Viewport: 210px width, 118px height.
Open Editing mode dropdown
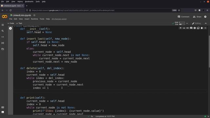point(197,23)
